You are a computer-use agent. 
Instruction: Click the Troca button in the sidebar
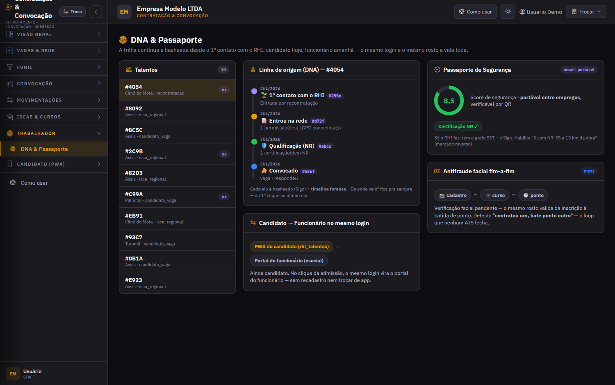tap(73, 11)
